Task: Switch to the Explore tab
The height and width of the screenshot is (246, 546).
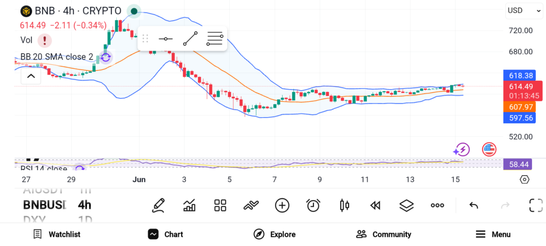Action: (275, 234)
